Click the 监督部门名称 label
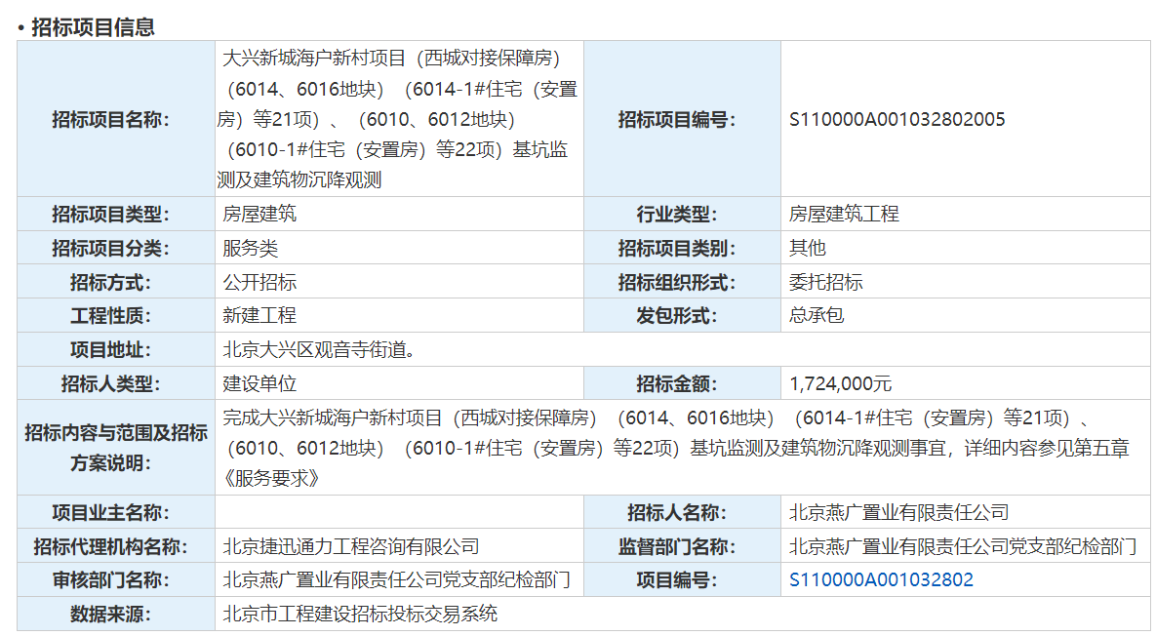This screenshot has width=1156, height=636. pos(676,547)
